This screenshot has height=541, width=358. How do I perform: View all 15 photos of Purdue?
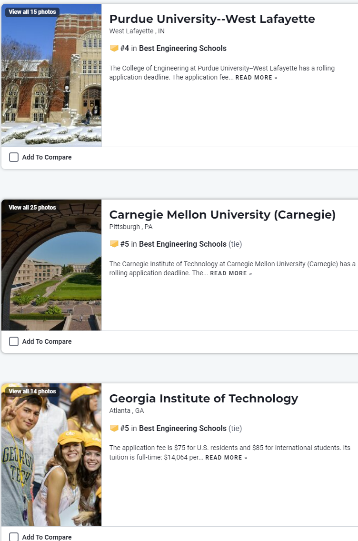coord(32,12)
